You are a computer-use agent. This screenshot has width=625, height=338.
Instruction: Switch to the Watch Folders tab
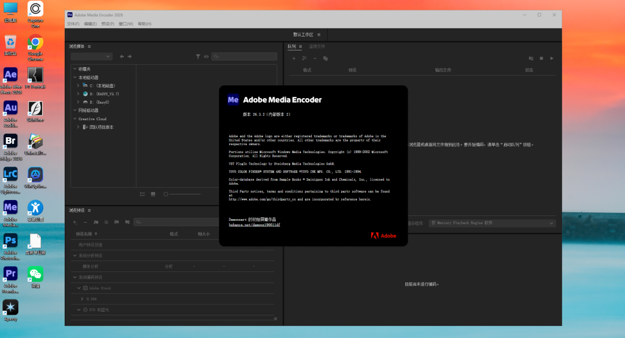click(x=317, y=46)
